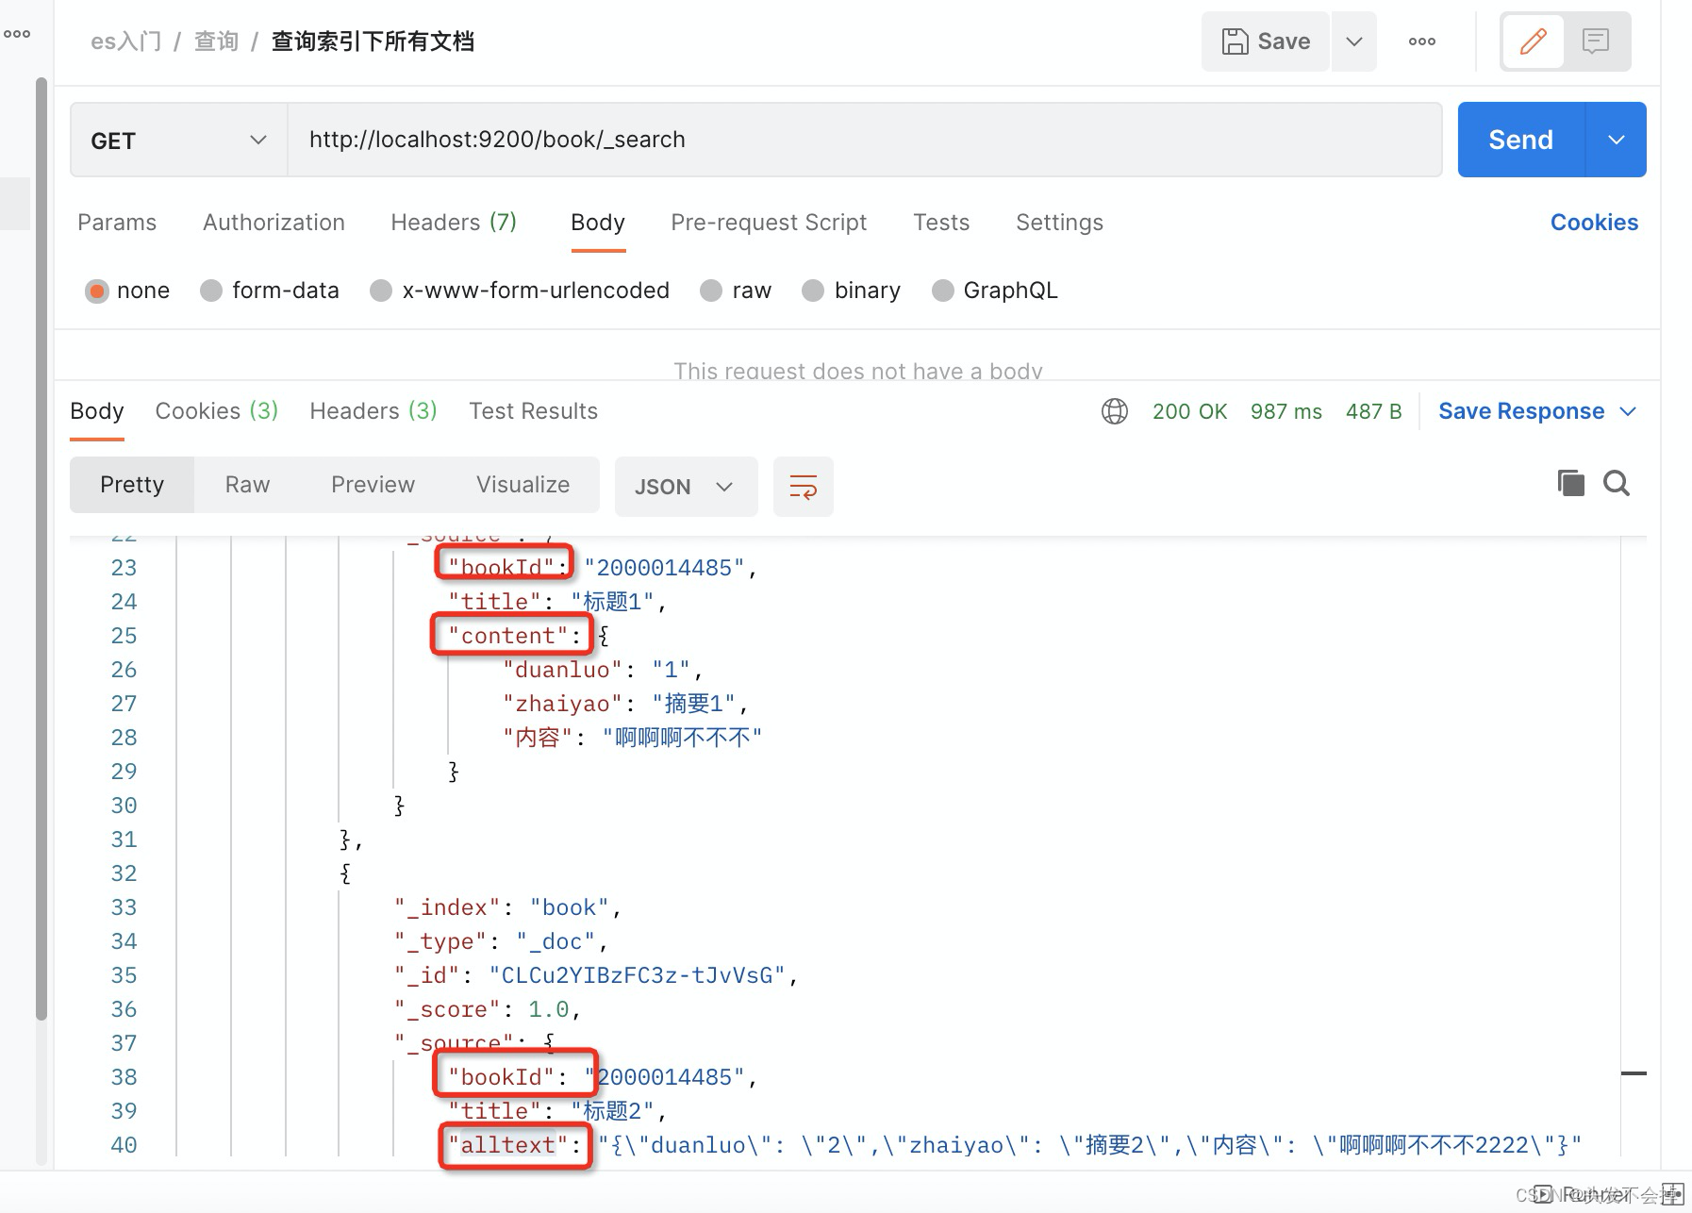Click the Send button
Image resolution: width=1692 pixels, height=1213 pixels.
click(1519, 140)
